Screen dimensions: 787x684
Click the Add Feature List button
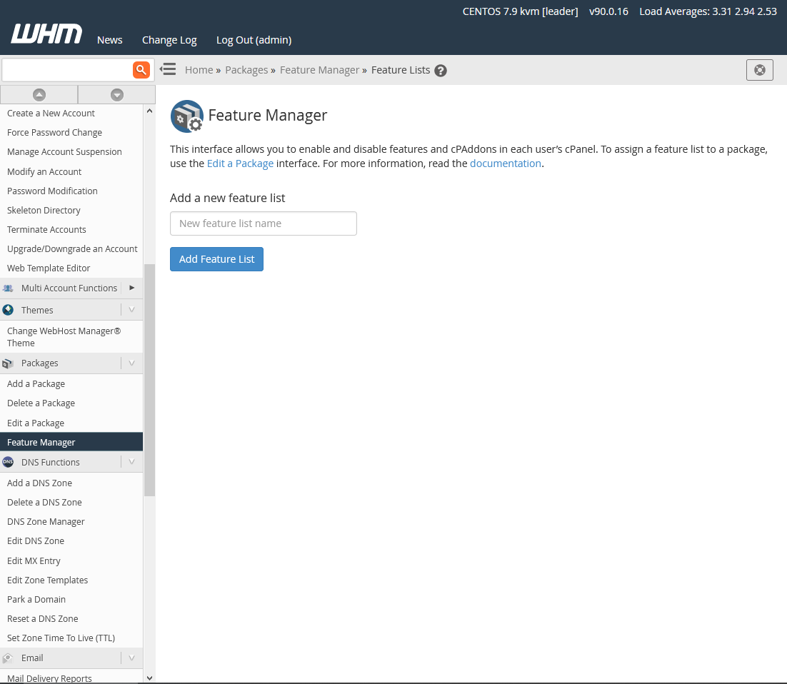point(216,259)
